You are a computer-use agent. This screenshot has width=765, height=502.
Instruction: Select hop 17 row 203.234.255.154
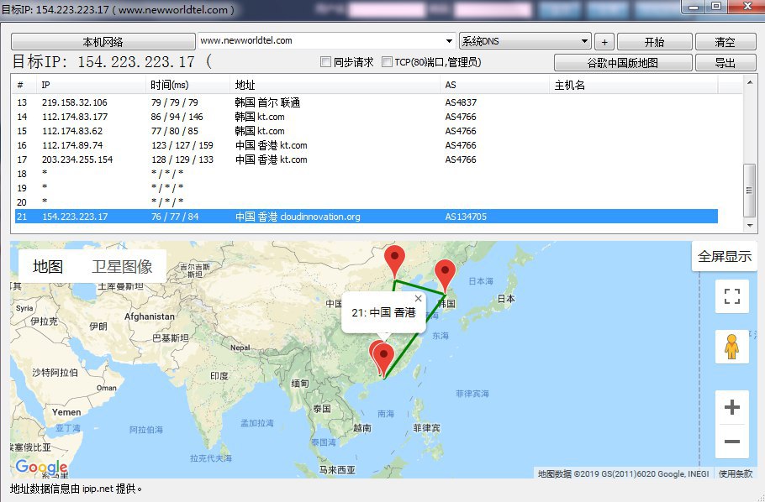tap(252, 159)
